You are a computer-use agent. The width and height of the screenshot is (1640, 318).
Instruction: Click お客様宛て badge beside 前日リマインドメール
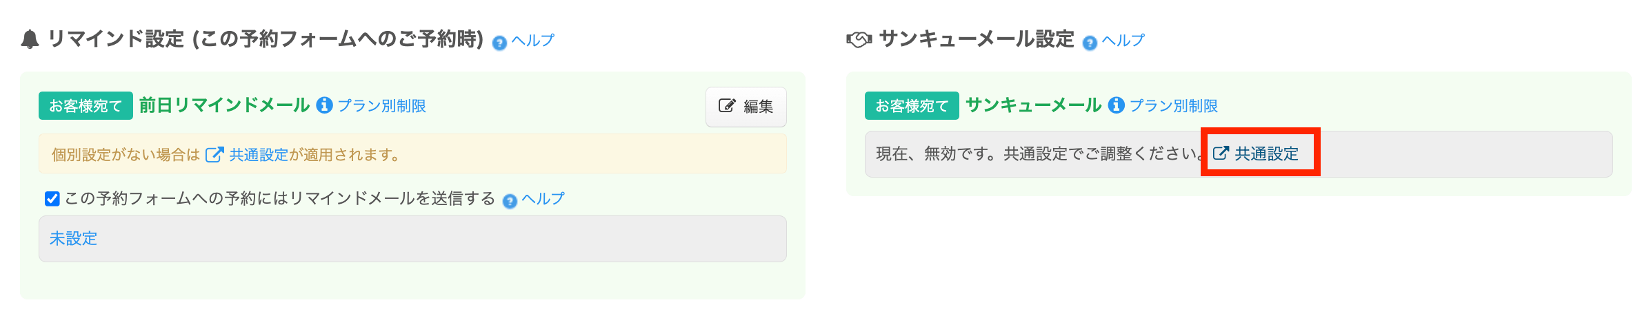click(86, 106)
